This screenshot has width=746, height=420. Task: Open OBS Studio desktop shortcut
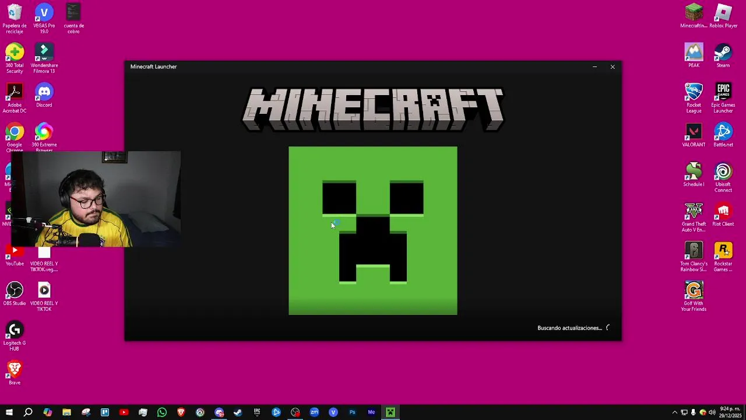pyautogui.click(x=15, y=293)
